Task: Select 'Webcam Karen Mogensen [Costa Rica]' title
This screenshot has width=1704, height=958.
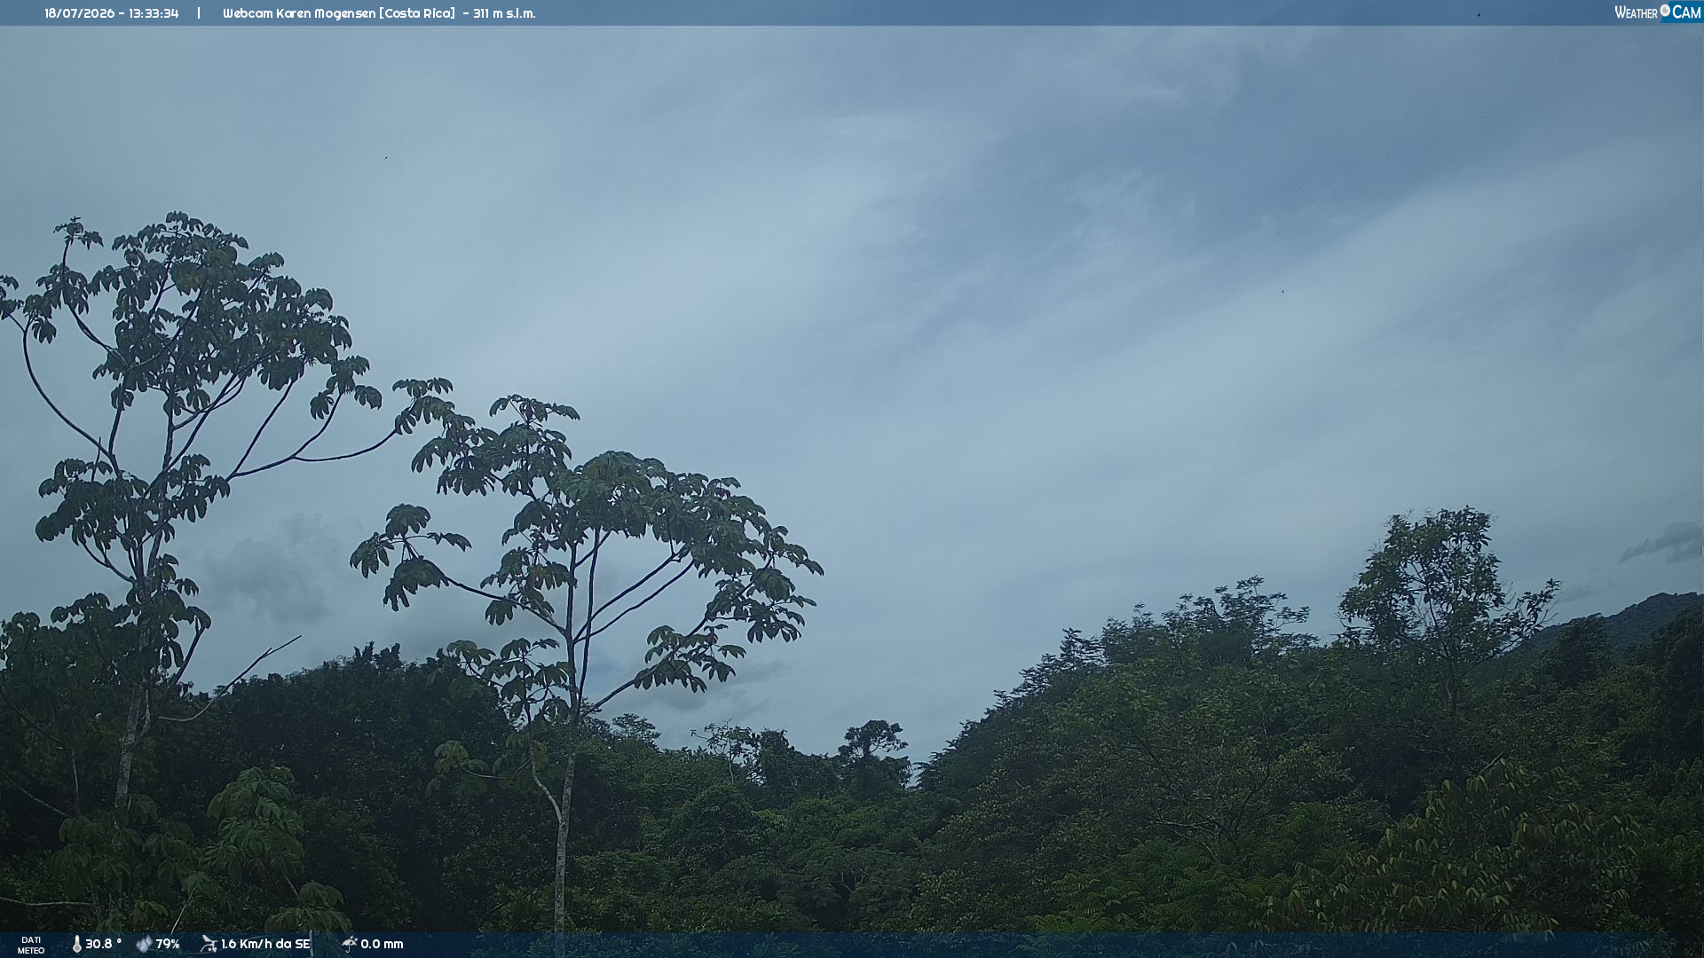Action: [x=339, y=13]
